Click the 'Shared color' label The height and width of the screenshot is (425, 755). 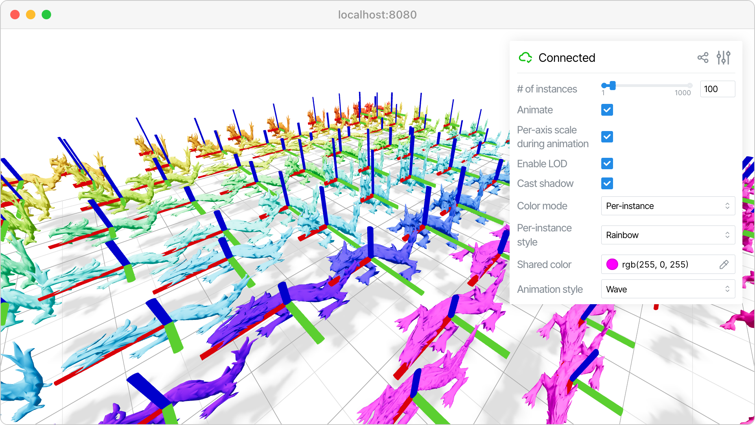tap(544, 264)
